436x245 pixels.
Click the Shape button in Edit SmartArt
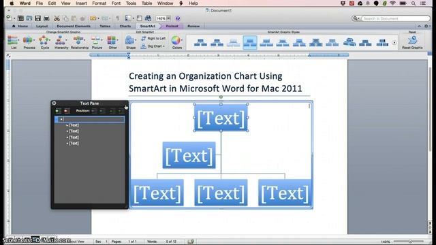pos(130,42)
